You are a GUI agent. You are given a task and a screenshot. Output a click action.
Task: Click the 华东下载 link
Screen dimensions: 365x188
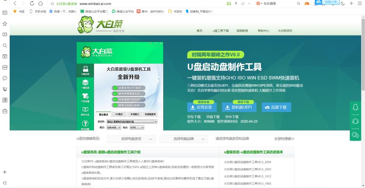pos(194,117)
